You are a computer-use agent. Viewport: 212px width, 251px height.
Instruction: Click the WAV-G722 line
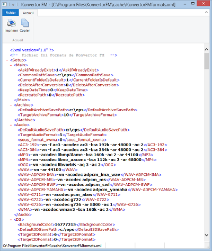[64, 200]
